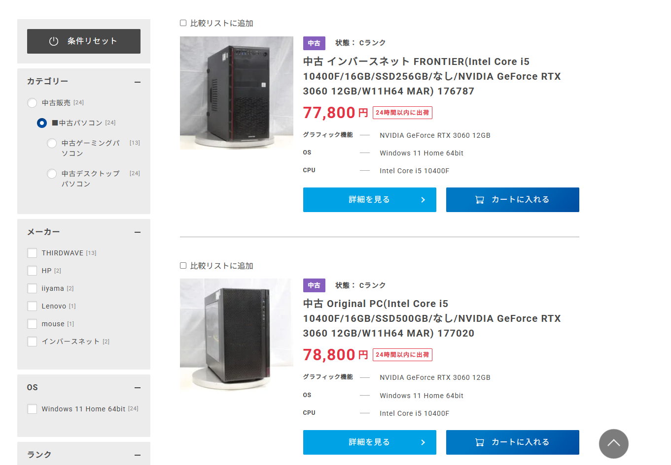Tick 比較リストに追加 for the FRONTIER PC

[x=183, y=23]
